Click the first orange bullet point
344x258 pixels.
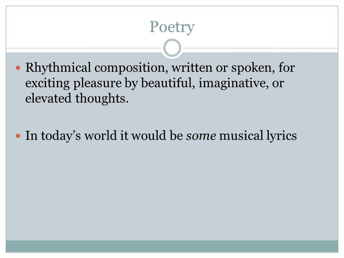click(x=18, y=68)
